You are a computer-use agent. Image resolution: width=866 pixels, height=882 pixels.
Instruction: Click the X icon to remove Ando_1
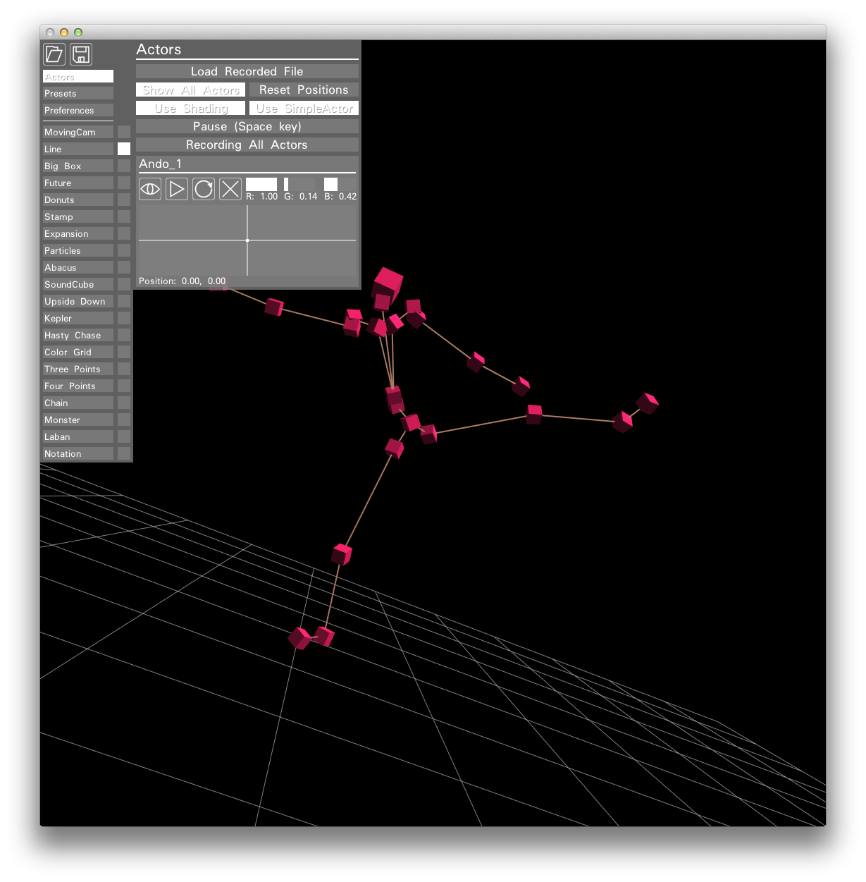pos(230,189)
